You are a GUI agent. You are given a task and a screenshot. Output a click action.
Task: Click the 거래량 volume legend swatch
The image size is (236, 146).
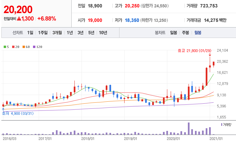click(222, 125)
